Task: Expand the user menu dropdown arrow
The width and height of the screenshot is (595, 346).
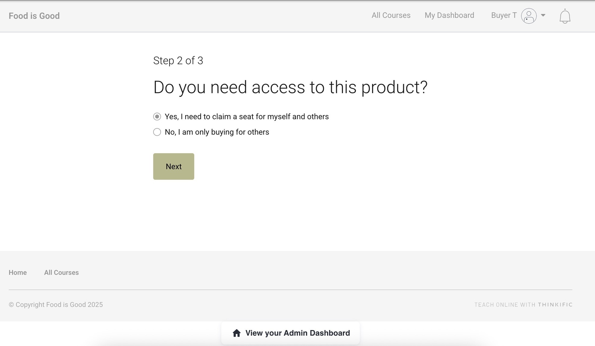Action: [543, 15]
